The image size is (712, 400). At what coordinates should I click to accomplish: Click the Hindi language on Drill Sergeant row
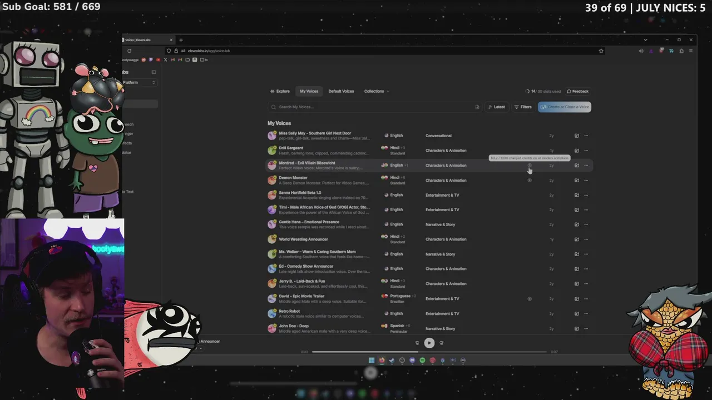(x=395, y=148)
